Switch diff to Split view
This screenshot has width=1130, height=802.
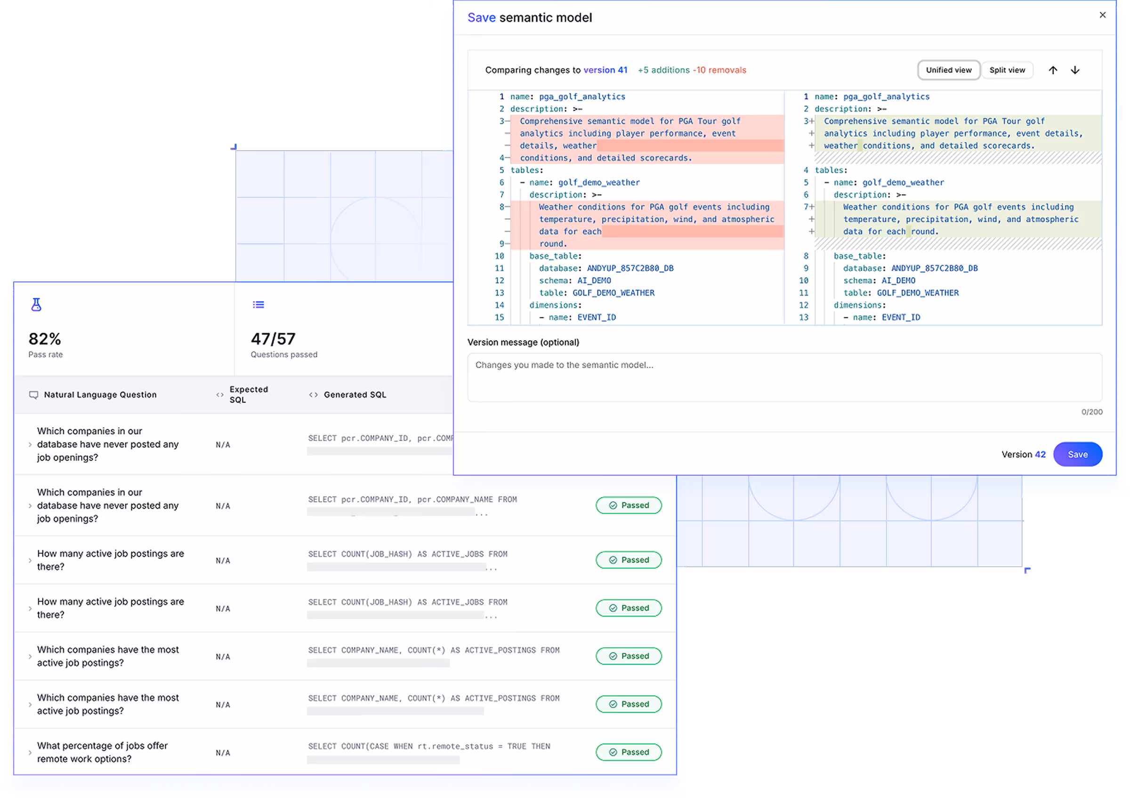pos(1007,70)
